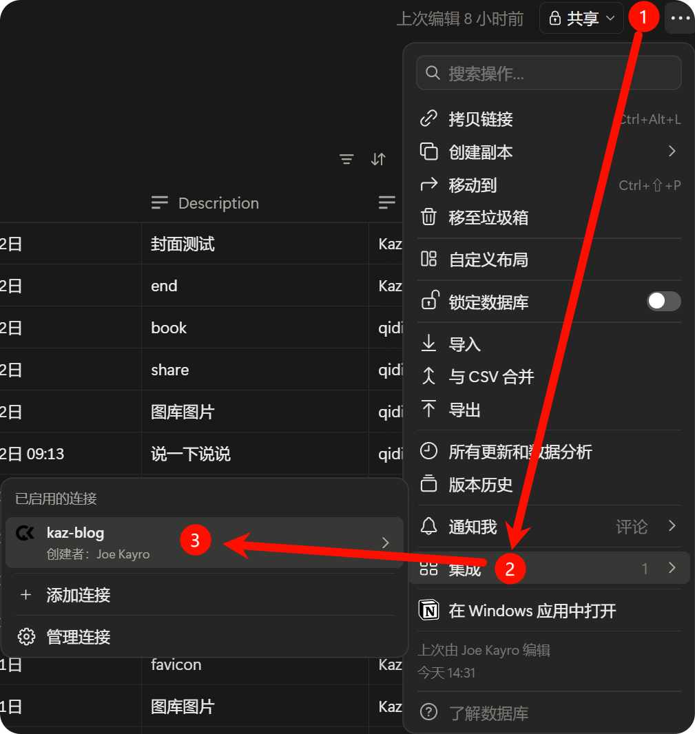Click the customize layout icon
This screenshot has height=734, width=695.
428,259
